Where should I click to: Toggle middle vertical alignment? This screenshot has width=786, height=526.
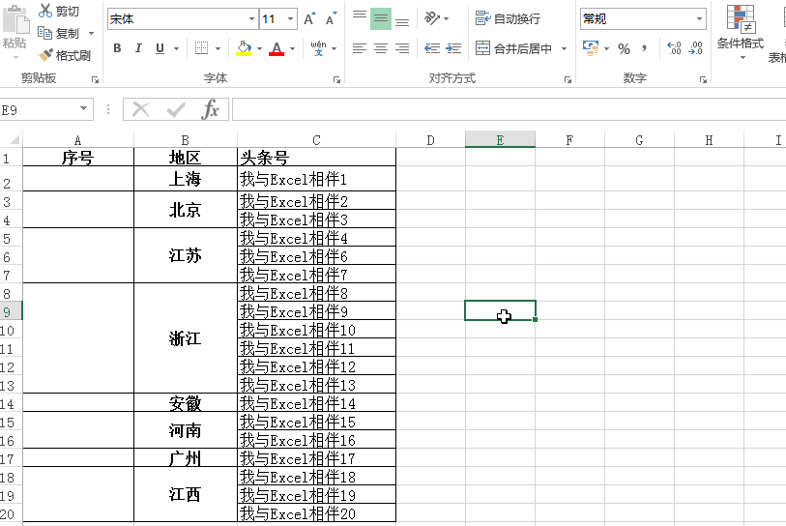coord(381,19)
